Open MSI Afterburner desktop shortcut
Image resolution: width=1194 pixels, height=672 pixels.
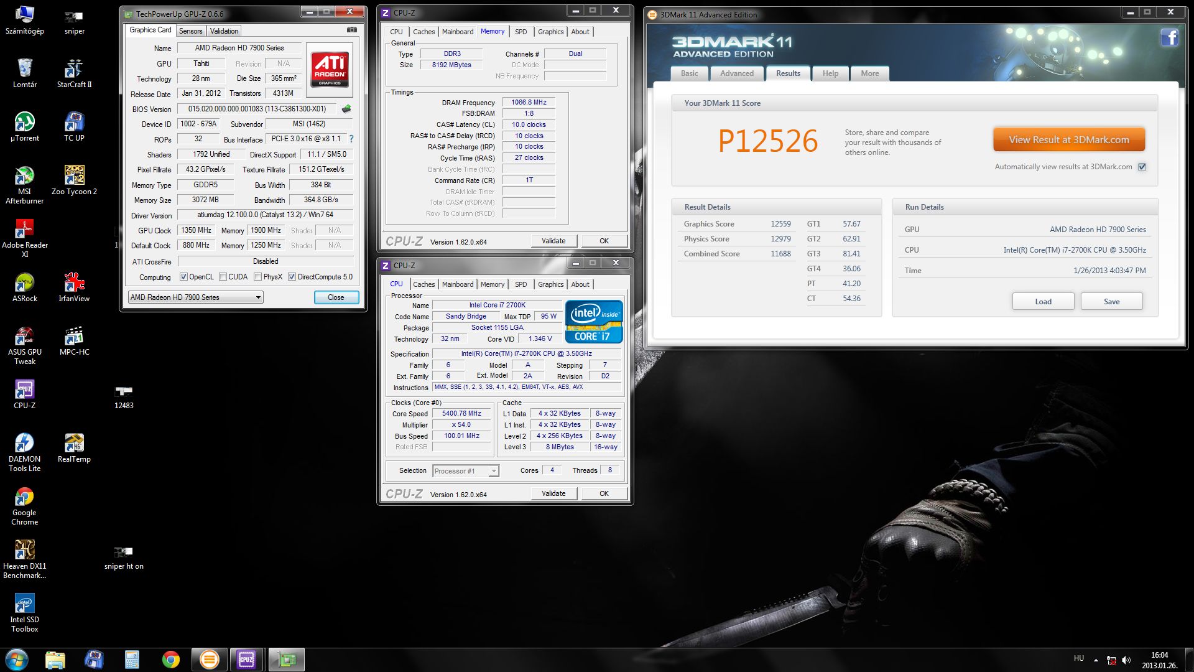(x=24, y=176)
